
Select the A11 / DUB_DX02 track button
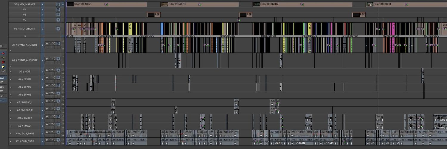[25, 141]
